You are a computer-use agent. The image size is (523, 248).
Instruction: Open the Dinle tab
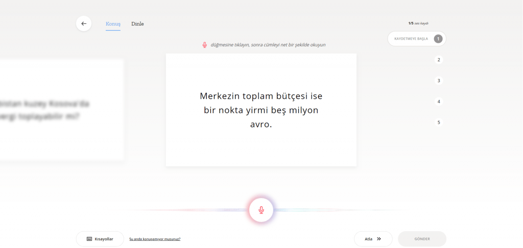137,24
